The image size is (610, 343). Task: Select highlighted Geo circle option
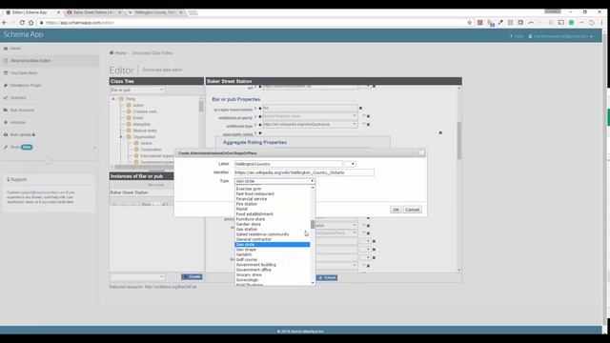[273, 244]
